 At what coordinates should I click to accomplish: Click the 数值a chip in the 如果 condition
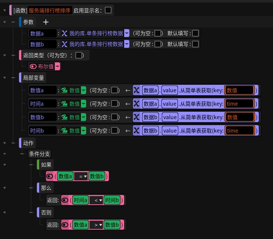65,176
